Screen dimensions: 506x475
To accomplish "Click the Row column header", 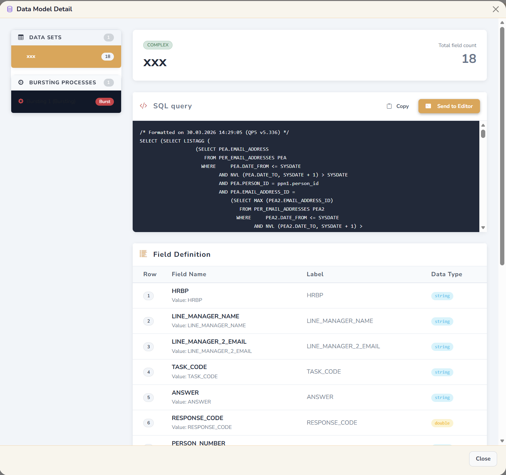I will pyautogui.click(x=150, y=274).
